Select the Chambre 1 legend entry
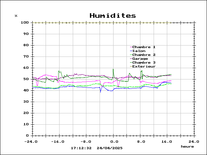207x155 pixels. click(x=144, y=47)
